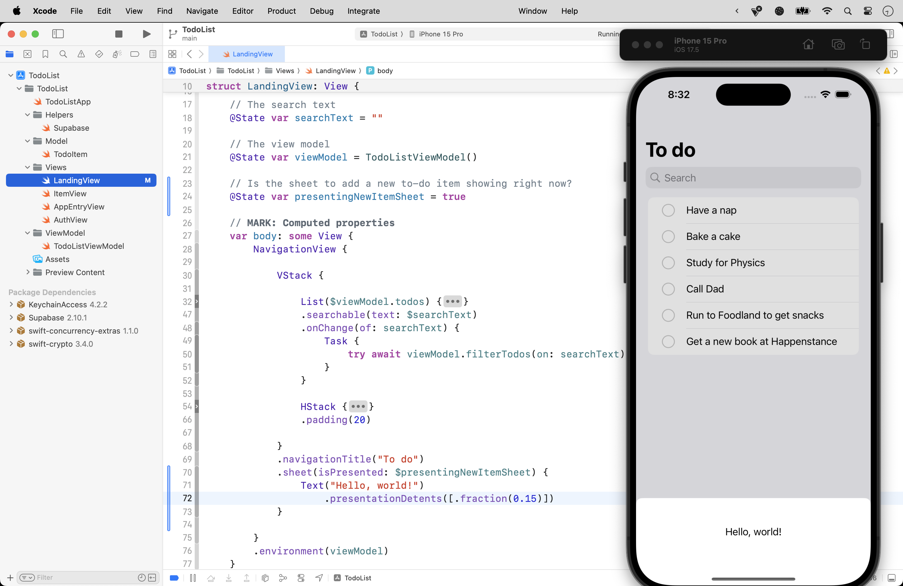This screenshot has width=903, height=586.
Task: Open the debug memory graph icon
Action: 283,578
